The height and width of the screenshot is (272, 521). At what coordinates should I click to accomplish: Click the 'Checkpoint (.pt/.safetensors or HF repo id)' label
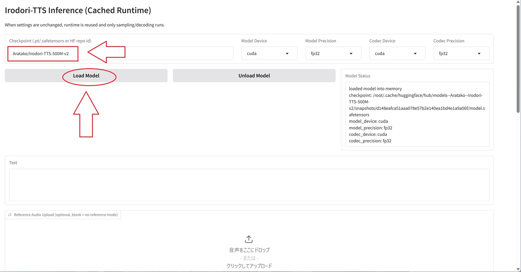click(x=50, y=41)
